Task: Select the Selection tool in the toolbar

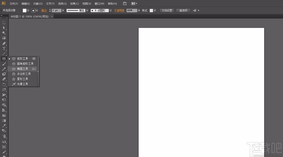Action: (4, 23)
